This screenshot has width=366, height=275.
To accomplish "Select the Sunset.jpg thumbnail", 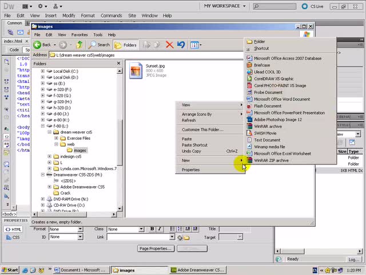I will click(x=136, y=70).
